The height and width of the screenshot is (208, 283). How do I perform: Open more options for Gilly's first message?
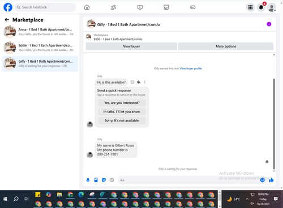tap(145, 82)
